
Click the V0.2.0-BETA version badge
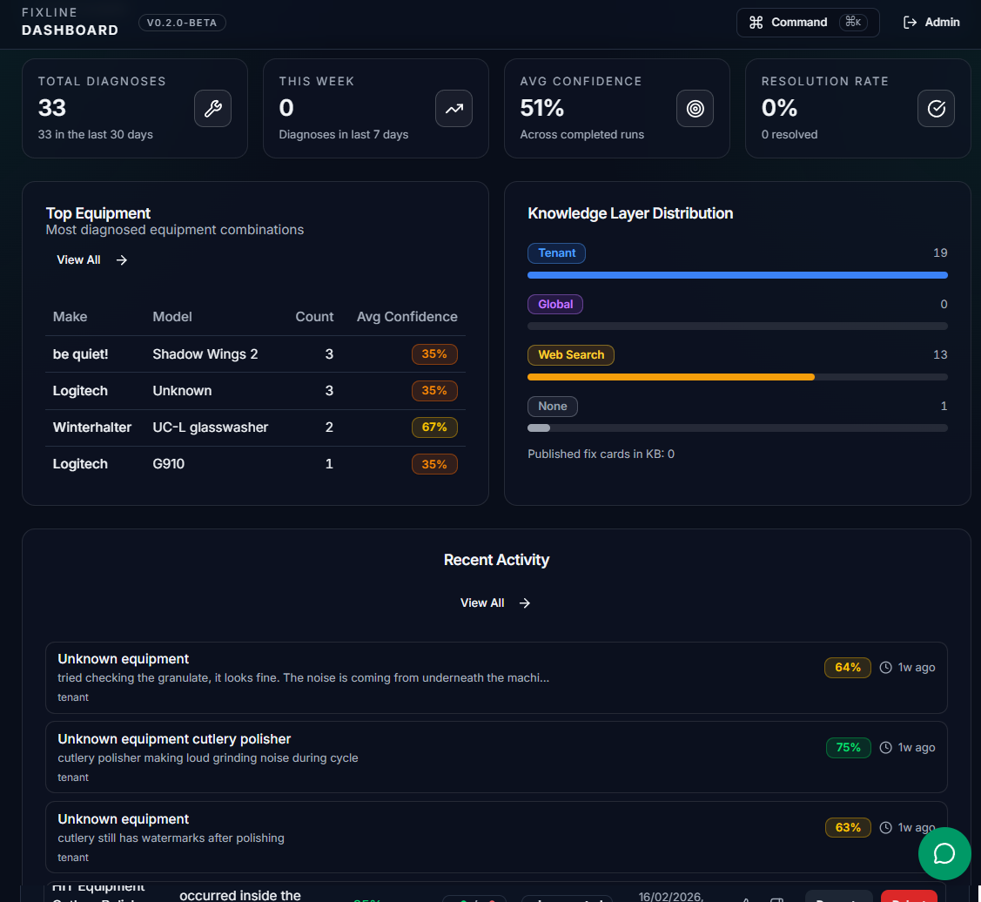[182, 23]
